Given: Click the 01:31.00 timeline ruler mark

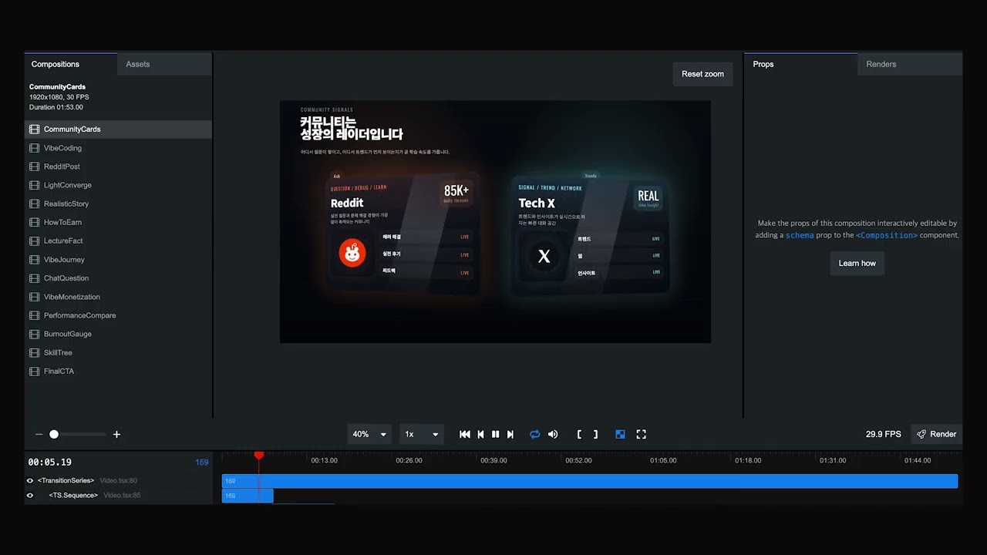Looking at the screenshot, I should click(x=833, y=460).
